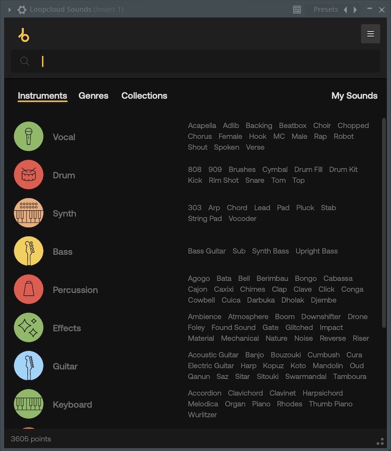This screenshot has height=451, width=391.
Task: Select the Effects sparkle icon
Action: point(29,328)
